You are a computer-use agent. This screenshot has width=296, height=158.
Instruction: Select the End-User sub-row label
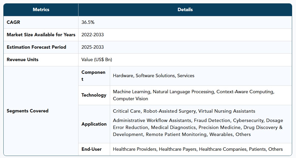(91, 149)
